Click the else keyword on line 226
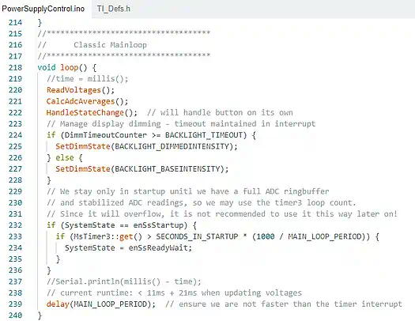Image resolution: width=415 pixels, height=321 pixels. point(65,157)
